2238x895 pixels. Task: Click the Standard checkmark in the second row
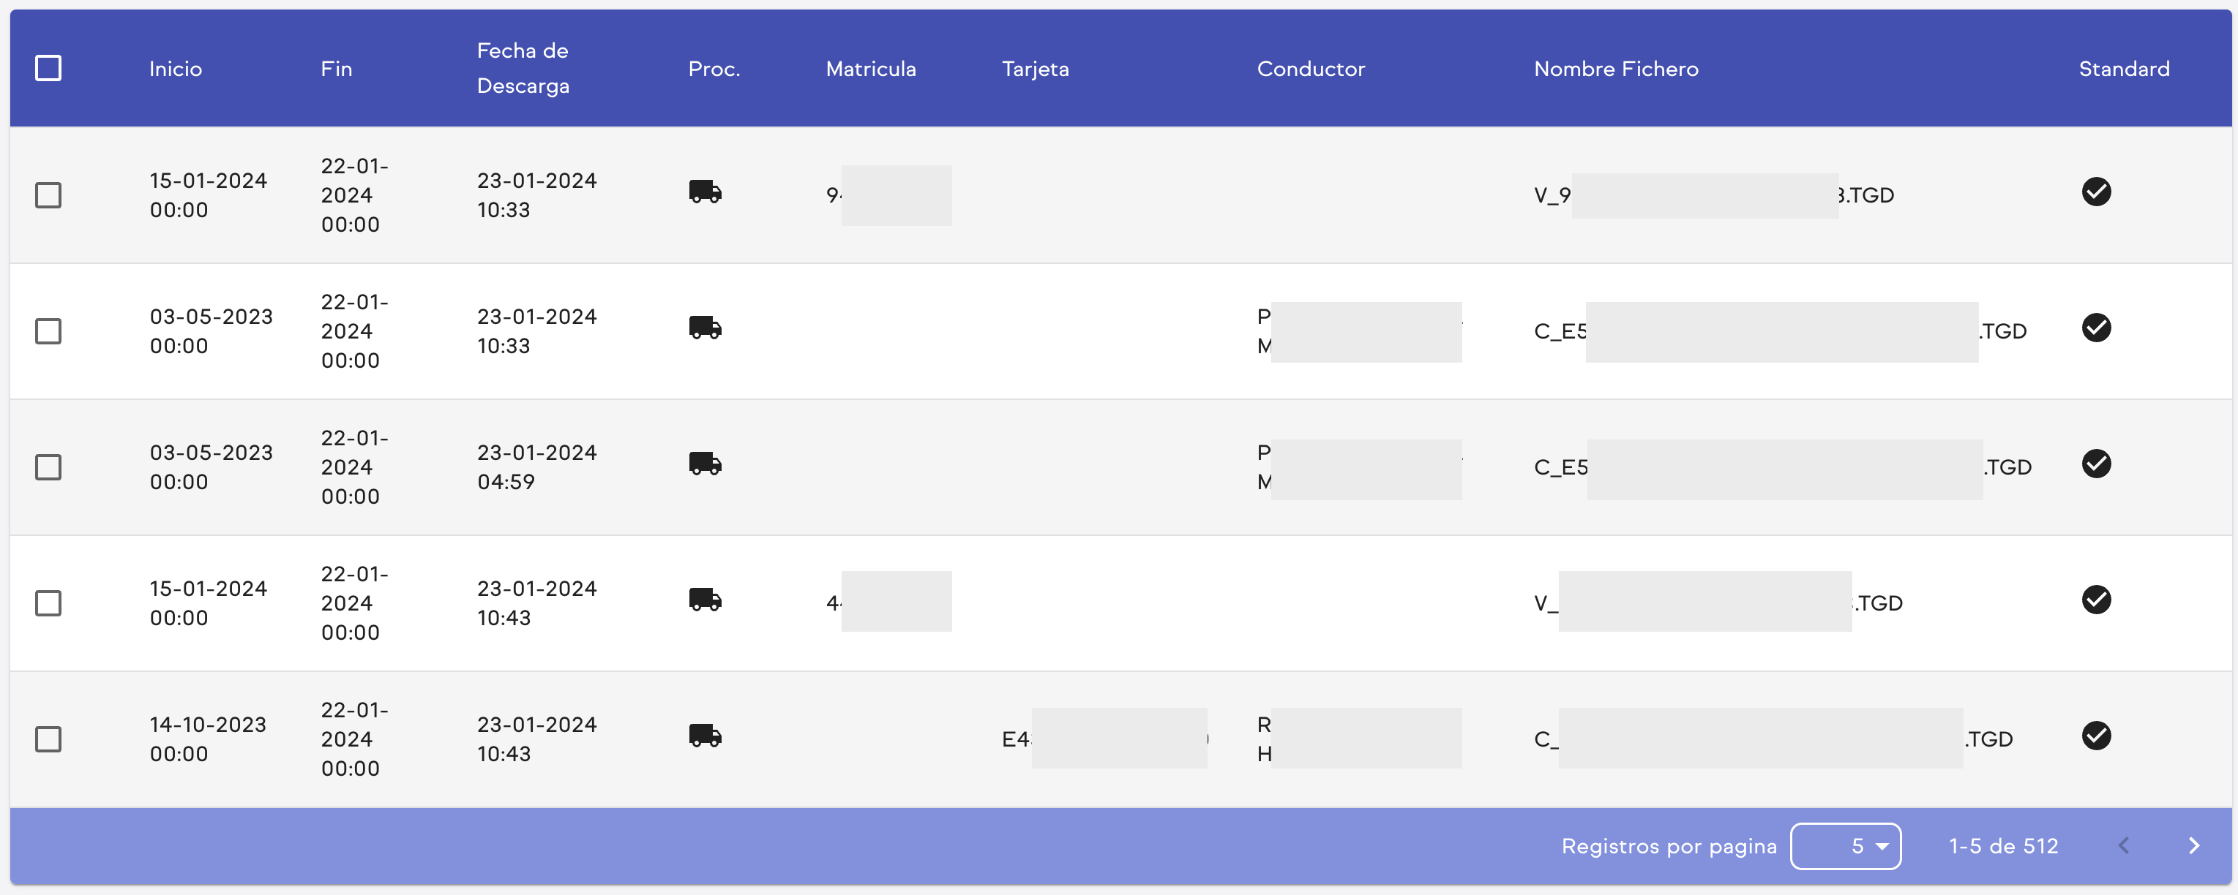pyautogui.click(x=2097, y=328)
